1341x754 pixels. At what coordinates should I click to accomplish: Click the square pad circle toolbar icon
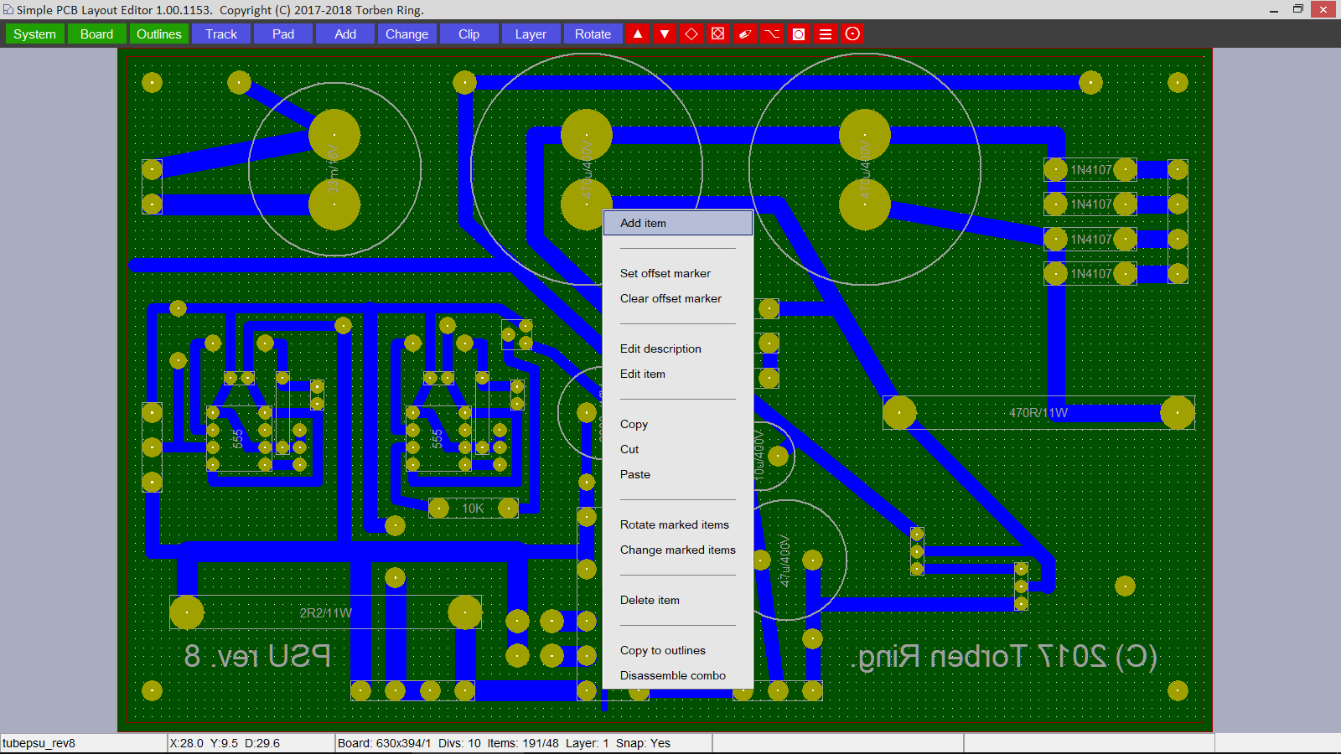pos(799,34)
